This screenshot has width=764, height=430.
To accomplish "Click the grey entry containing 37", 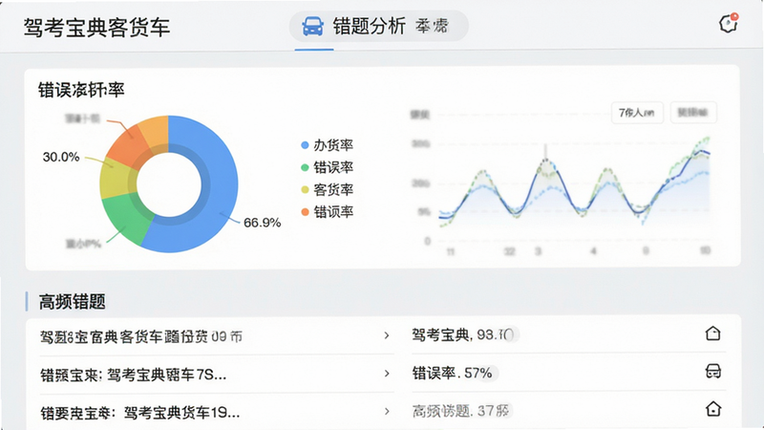I will click(461, 411).
